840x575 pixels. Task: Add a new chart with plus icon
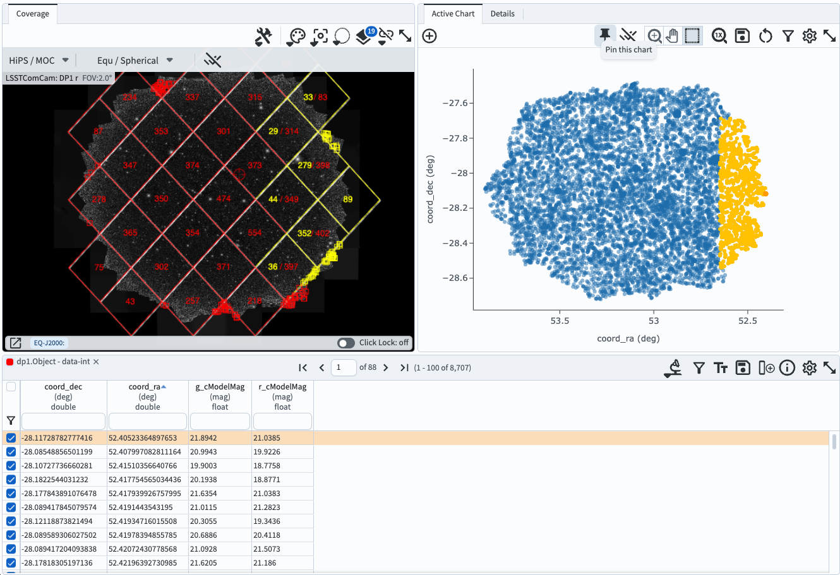429,36
